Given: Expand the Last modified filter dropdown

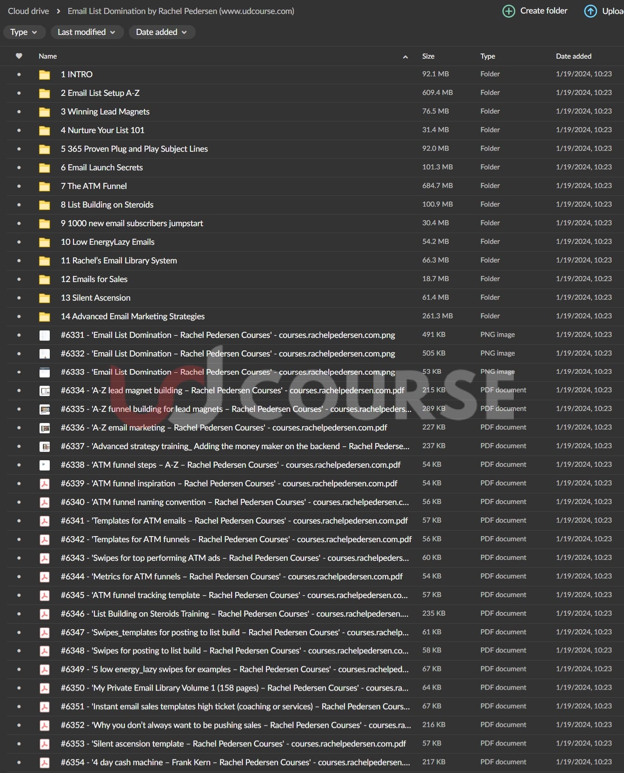Looking at the screenshot, I should coord(86,32).
